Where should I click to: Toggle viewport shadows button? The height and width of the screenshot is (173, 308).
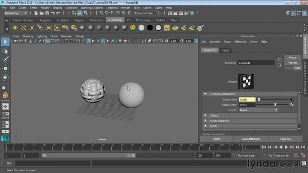tap(113, 41)
